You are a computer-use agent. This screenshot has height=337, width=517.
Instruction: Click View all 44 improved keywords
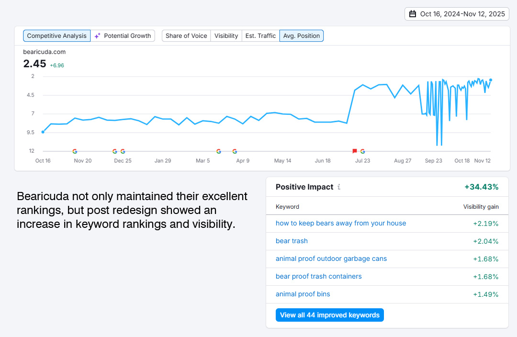pyautogui.click(x=329, y=315)
